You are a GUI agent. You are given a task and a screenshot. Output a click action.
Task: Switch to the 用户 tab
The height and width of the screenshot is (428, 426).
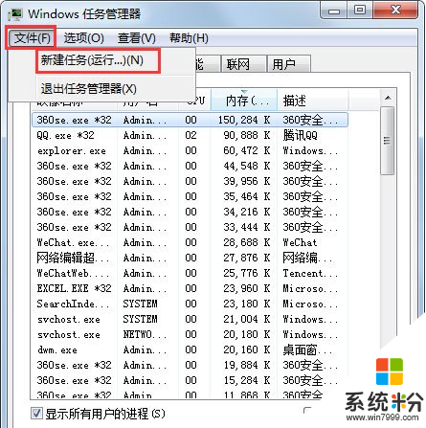click(288, 64)
